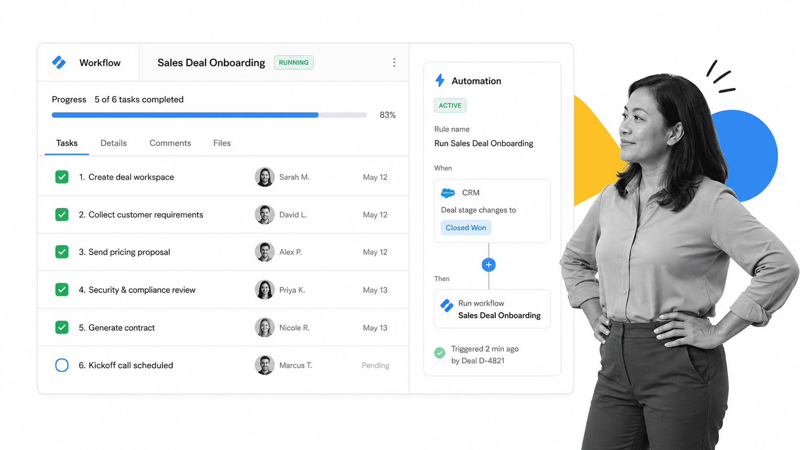Screen dimensions: 800x450
Task: Open Marcus T.'s avatar
Action: tap(265, 365)
